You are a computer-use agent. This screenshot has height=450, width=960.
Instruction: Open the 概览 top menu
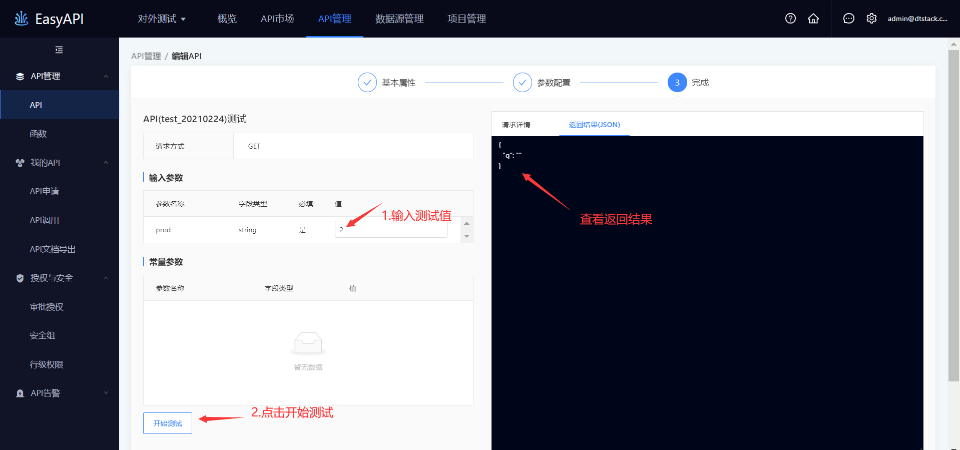227,19
